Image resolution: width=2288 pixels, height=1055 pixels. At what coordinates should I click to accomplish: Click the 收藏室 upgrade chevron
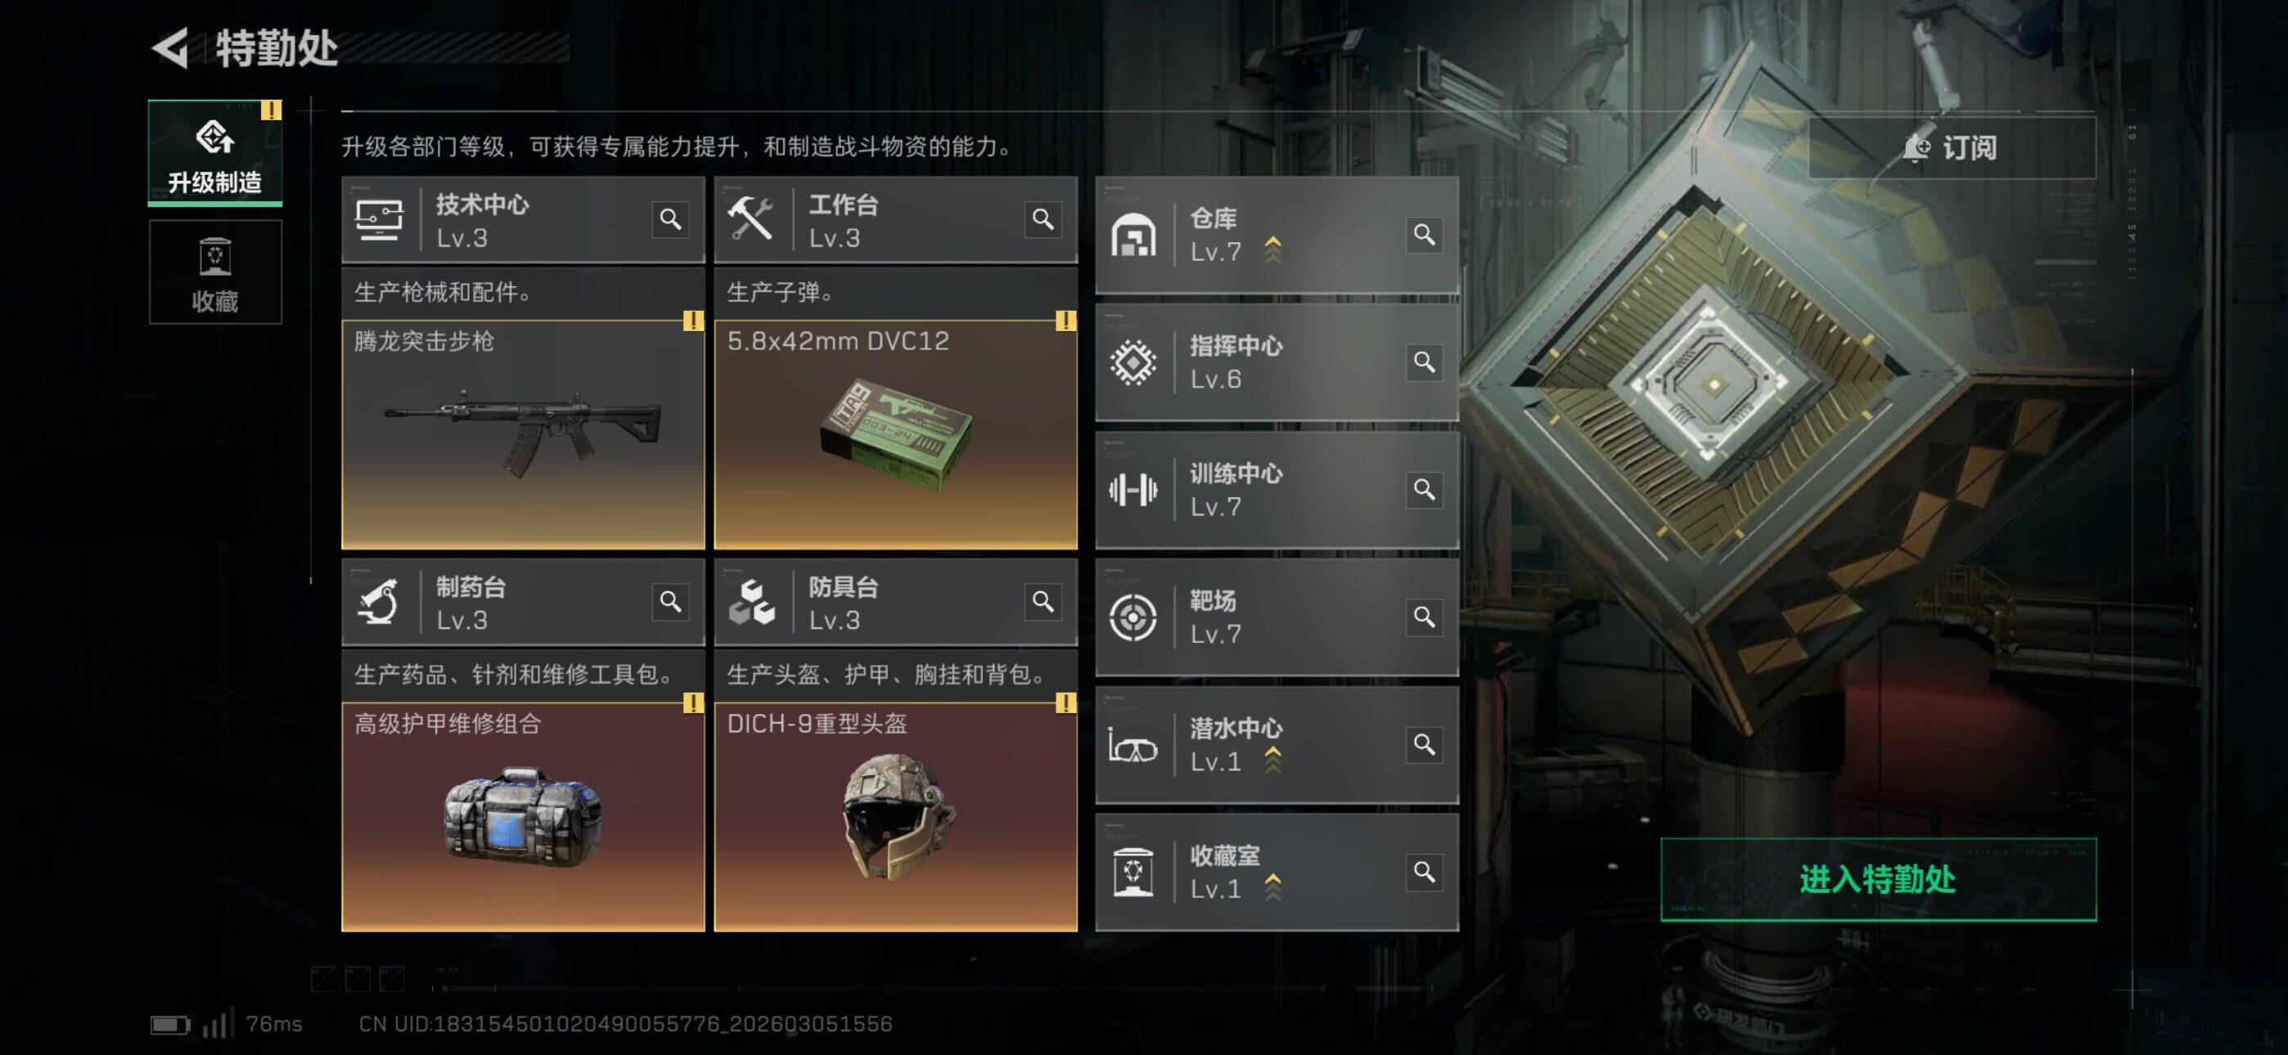(1272, 887)
